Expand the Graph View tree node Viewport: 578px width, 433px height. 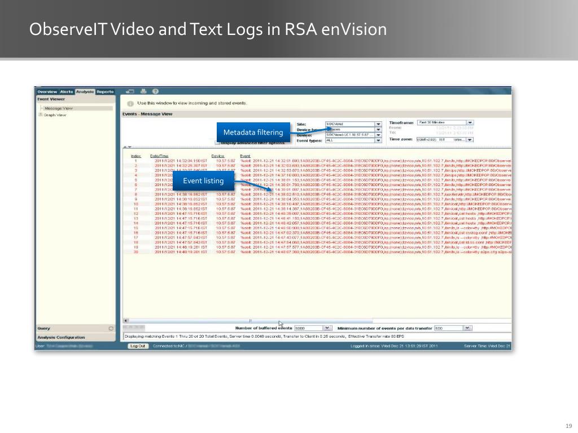tap(40, 115)
